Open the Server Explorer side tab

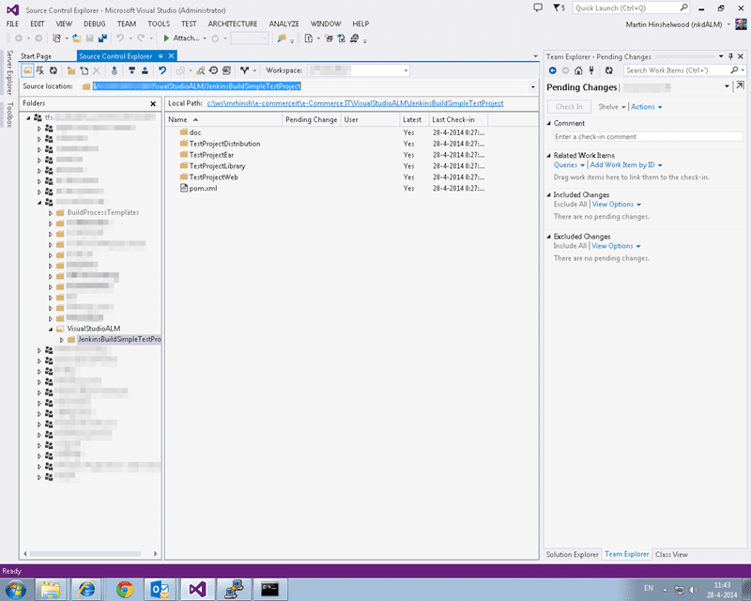pyautogui.click(x=9, y=72)
